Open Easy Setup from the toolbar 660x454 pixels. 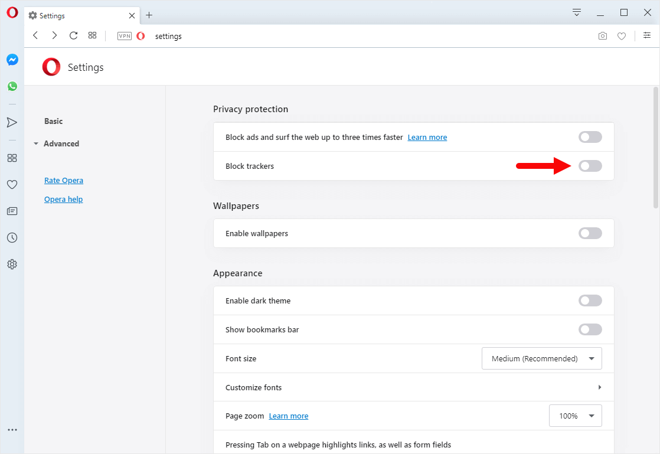646,35
